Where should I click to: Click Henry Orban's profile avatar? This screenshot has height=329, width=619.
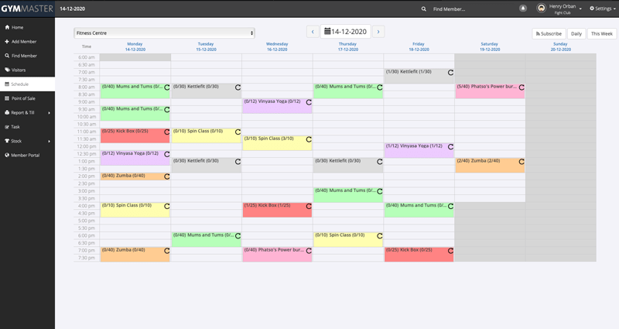540,9
